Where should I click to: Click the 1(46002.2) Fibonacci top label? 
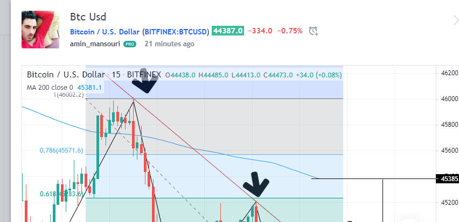pos(68,95)
